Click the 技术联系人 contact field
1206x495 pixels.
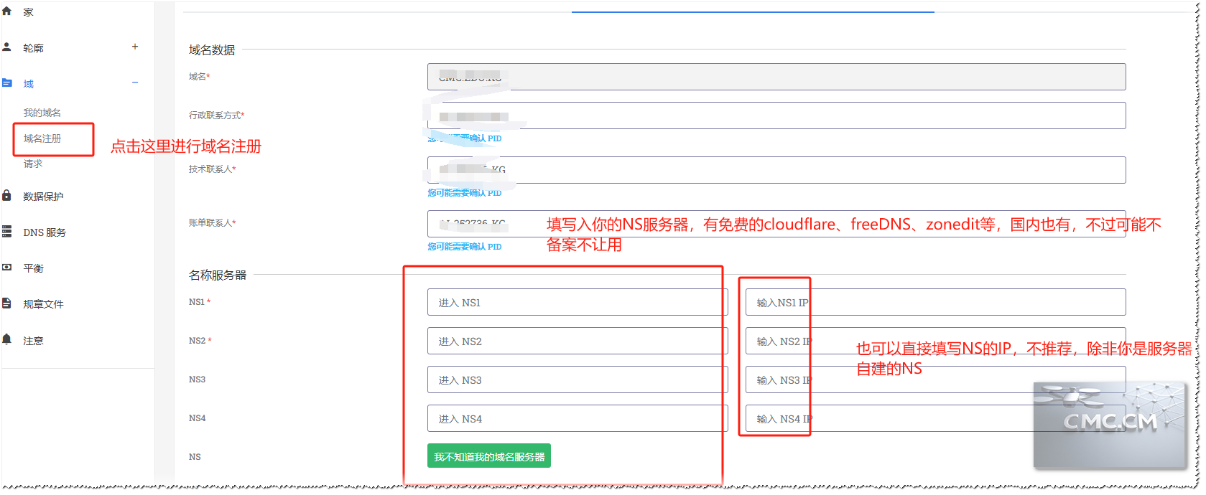776,170
